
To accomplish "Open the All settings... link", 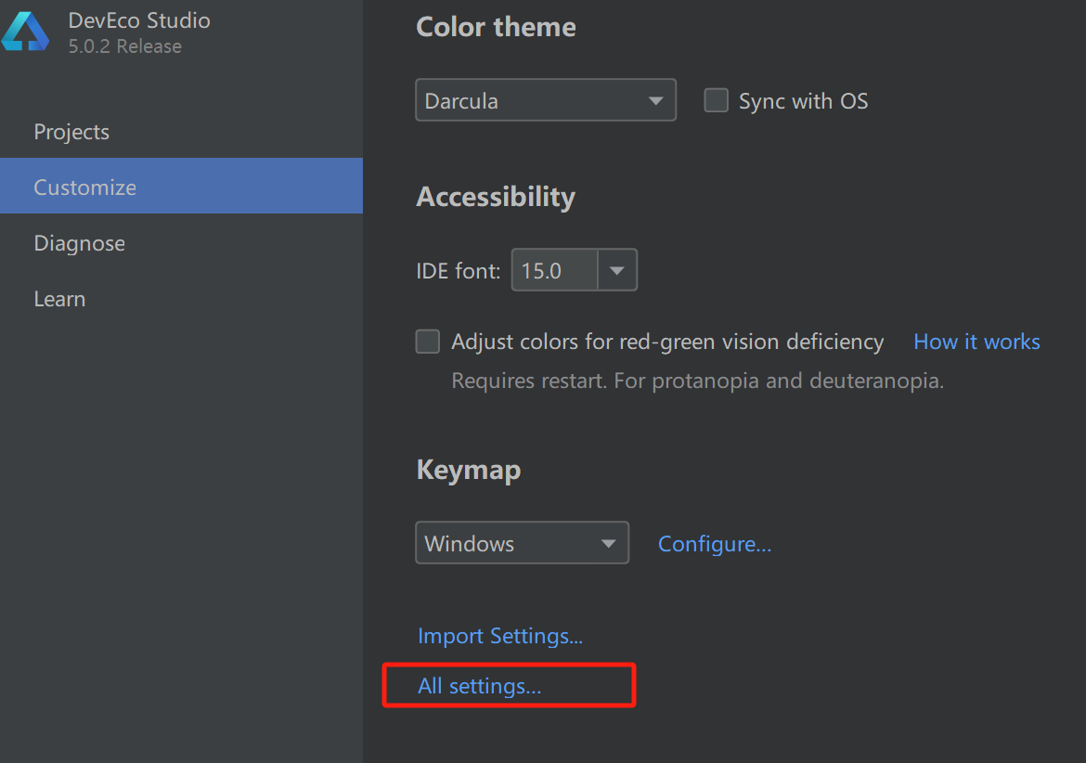I will point(479,686).
